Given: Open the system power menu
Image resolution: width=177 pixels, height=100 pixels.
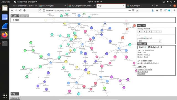Looking at the screenshot, I should pos(171,2).
